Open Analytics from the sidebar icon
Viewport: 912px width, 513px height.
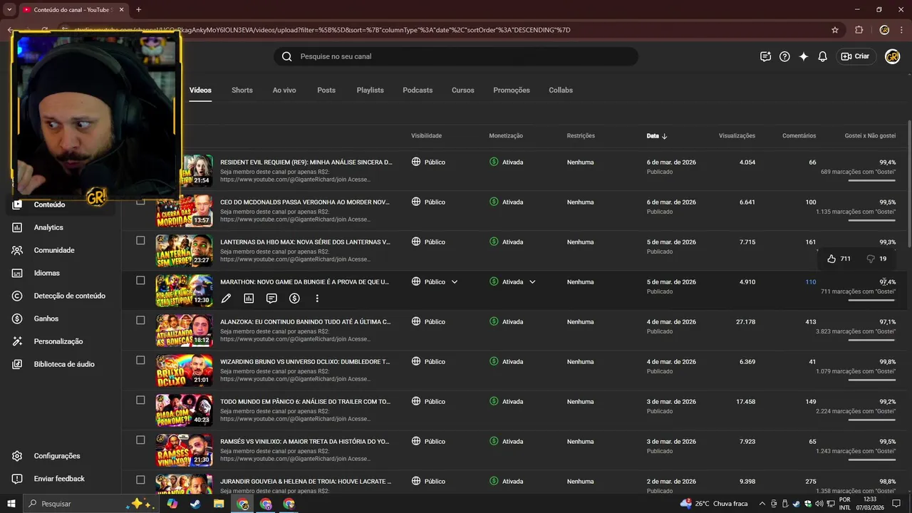pyautogui.click(x=18, y=227)
